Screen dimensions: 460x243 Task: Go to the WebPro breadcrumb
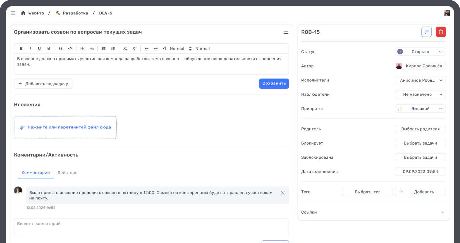coord(36,13)
